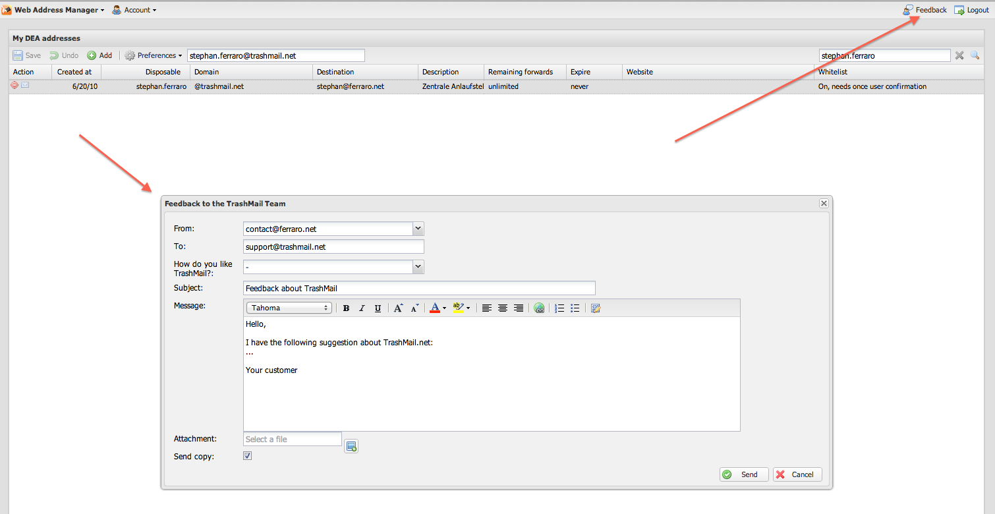Click the stephan.ferraro@trashmail.net toolbar field
Image resolution: width=995 pixels, height=514 pixels.
[276, 56]
